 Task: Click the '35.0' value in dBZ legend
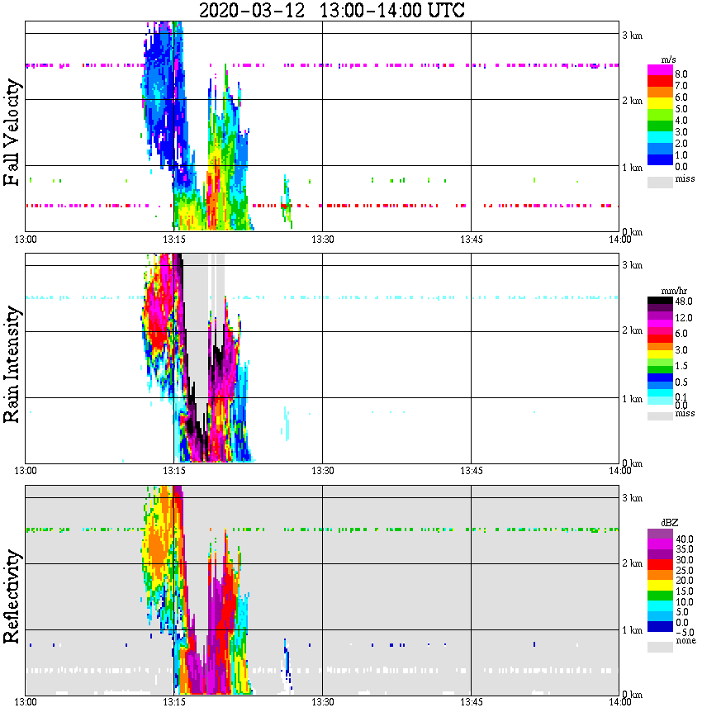(685, 549)
